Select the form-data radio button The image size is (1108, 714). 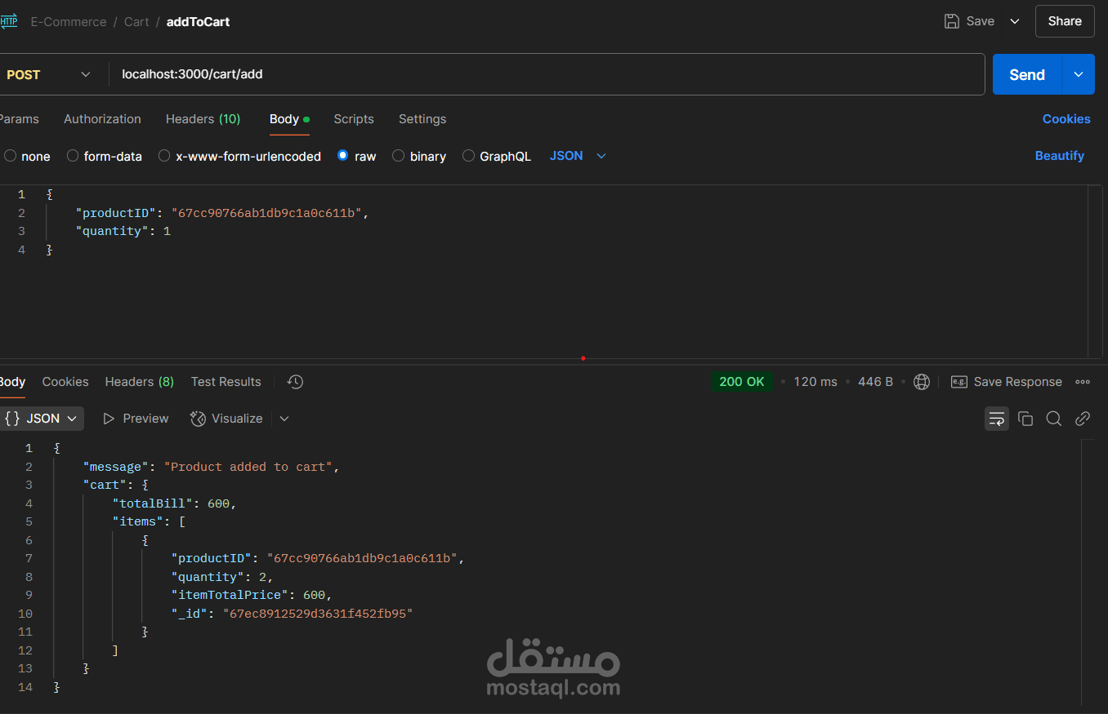click(73, 156)
